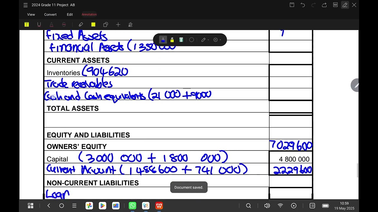
Task: Choose the ink pen drawing tool
Action: (x=81, y=25)
